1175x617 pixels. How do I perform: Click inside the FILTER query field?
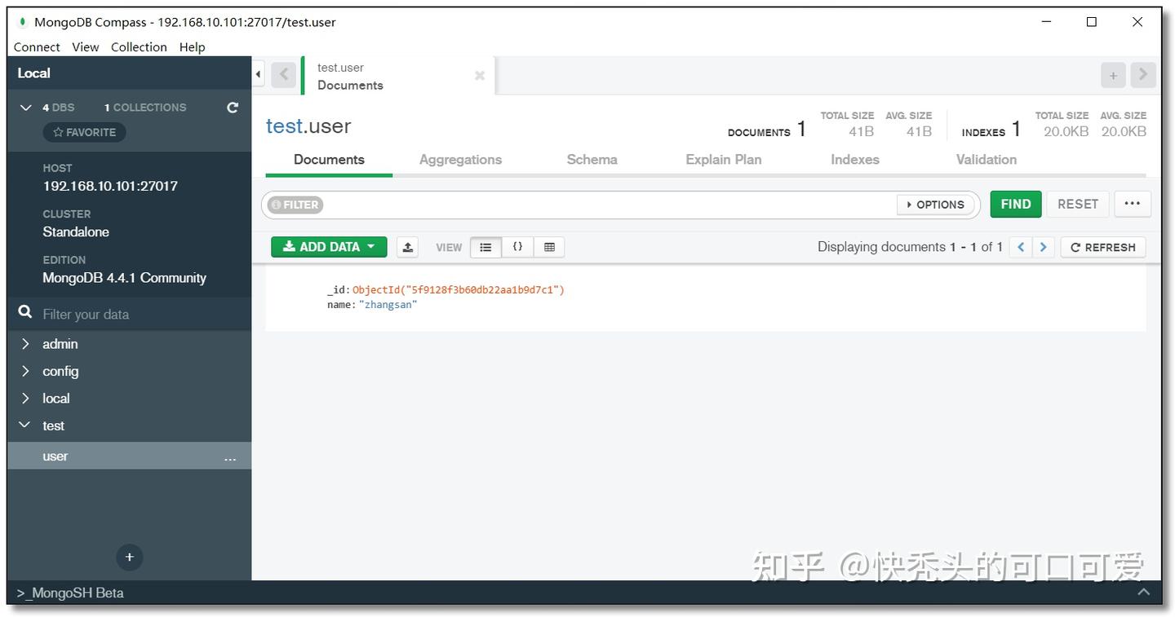pos(571,204)
